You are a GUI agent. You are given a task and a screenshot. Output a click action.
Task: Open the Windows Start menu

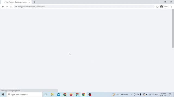pyautogui.click(x=3, y=95)
